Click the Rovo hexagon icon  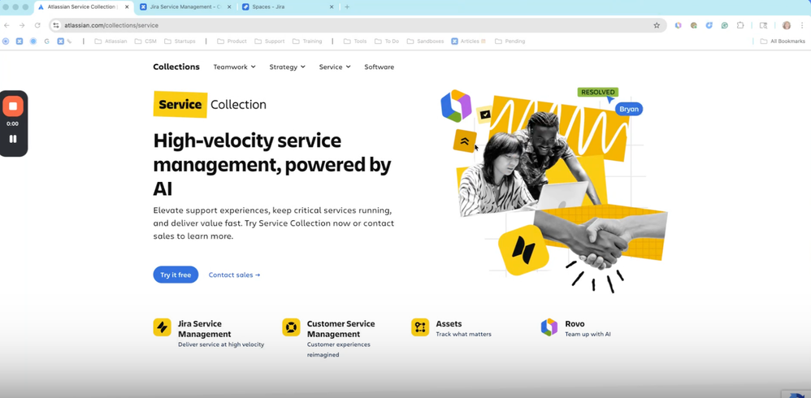click(549, 327)
